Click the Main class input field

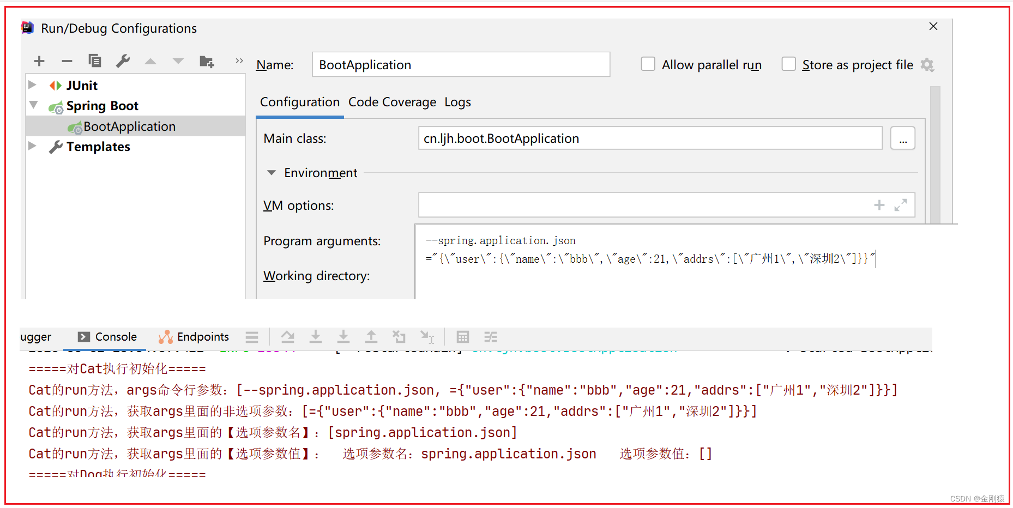coord(650,138)
